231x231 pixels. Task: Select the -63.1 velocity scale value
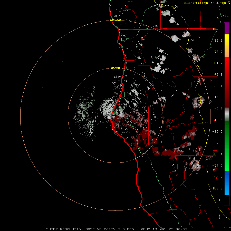coord(217,154)
